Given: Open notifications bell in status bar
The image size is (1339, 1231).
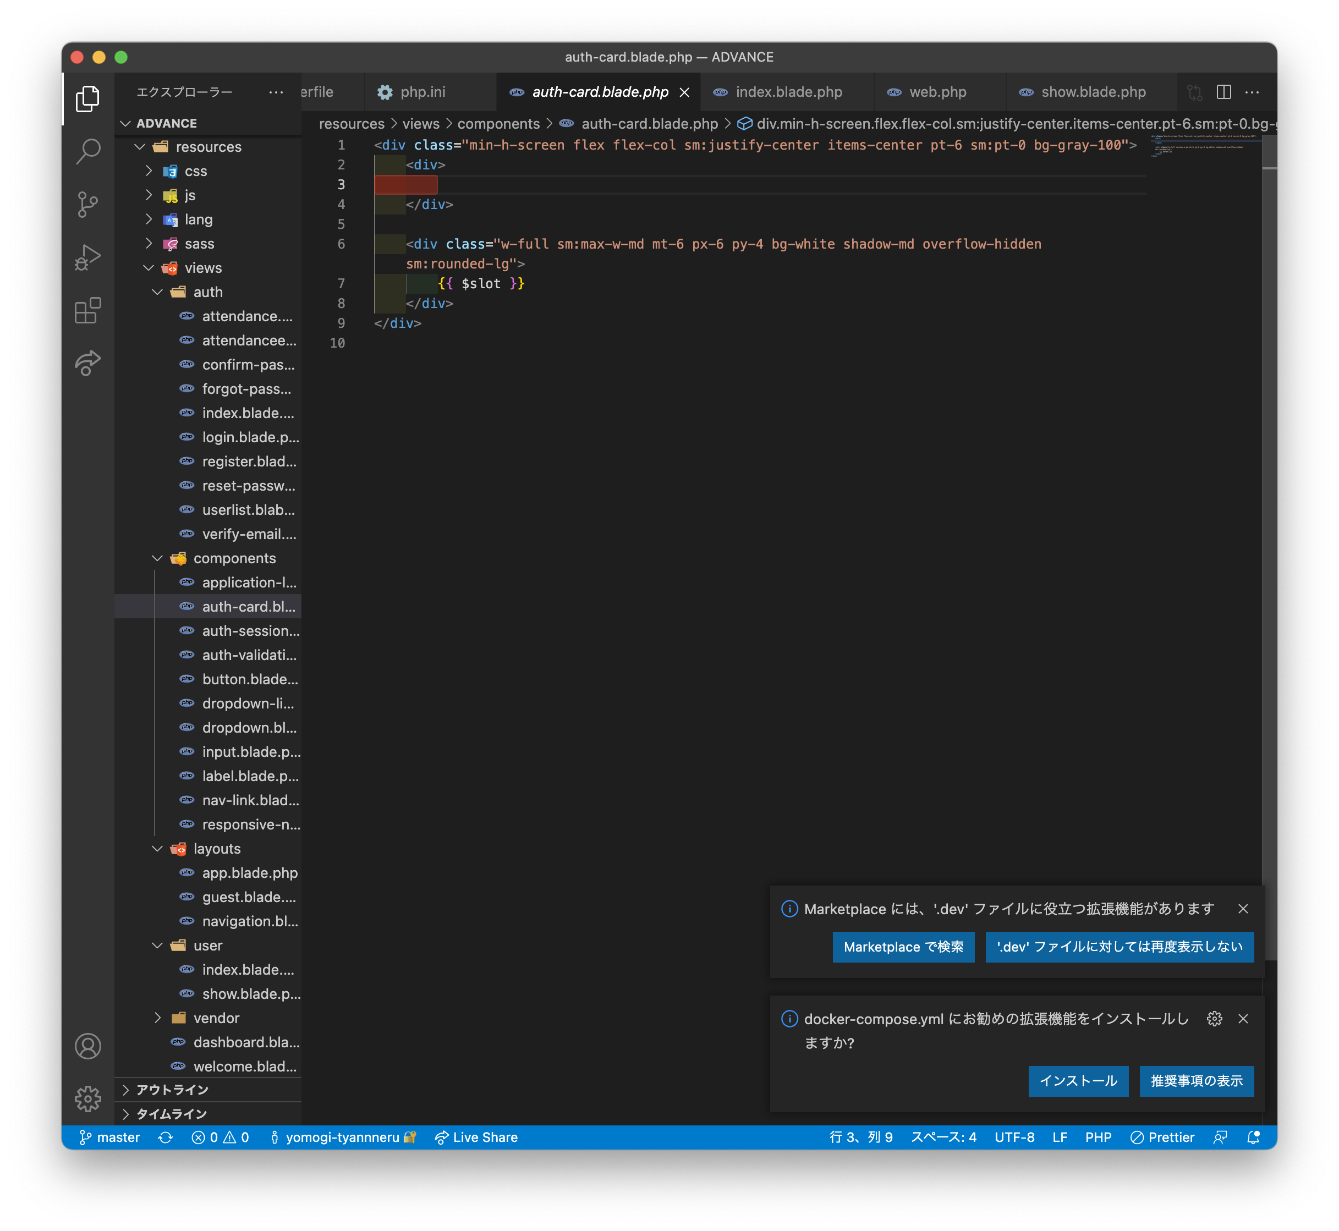Looking at the screenshot, I should pyautogui.click(x=1253, y=1137).
